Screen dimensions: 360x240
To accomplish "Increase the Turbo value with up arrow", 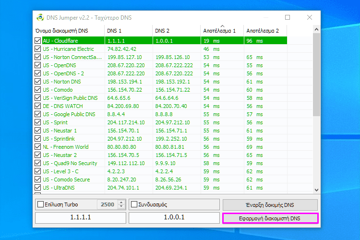I will (x=121, y=202).
